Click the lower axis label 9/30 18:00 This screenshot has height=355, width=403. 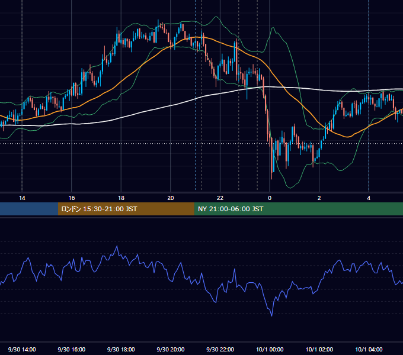pyautogui.click(x=121, y=349)
